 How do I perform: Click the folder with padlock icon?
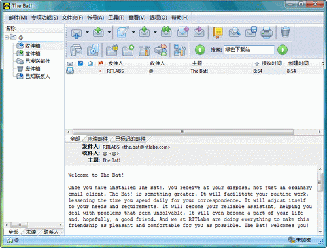pos(112,50)
